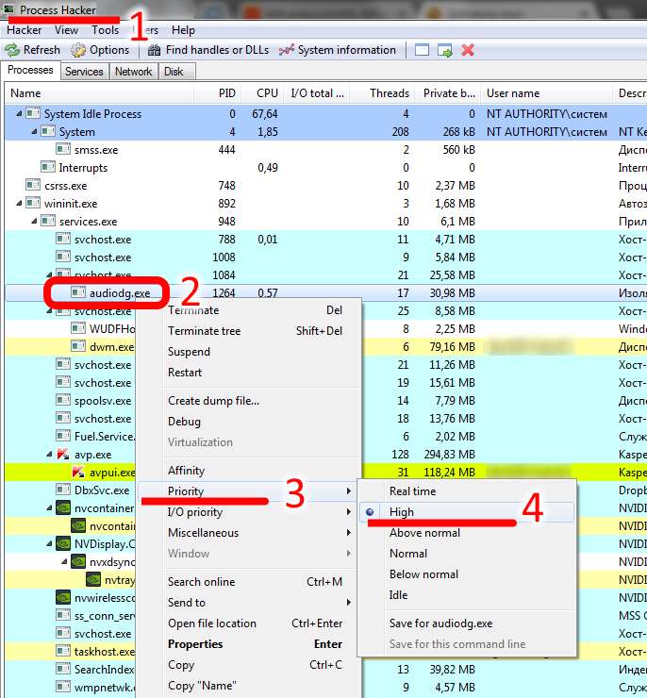This screenshot has width=647, height=698.
Task: Click find window and thread icon
Action: point(444,50)
